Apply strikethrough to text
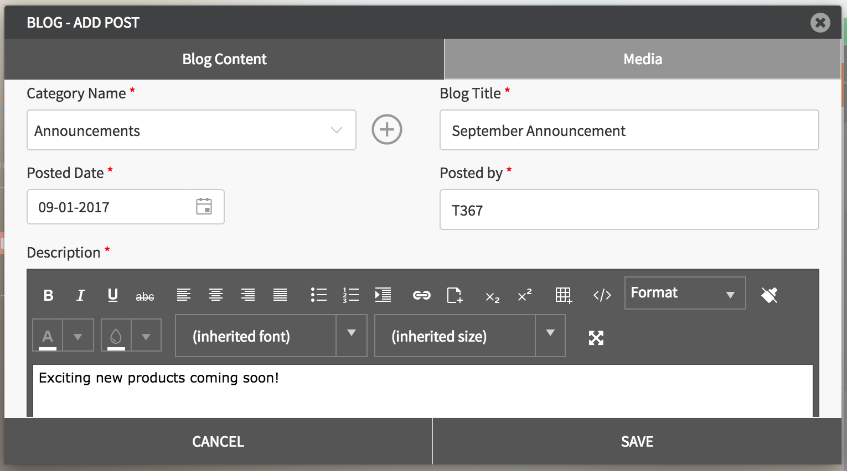The width and height of the screenshot is (847, 471). [x=145, y=296]
